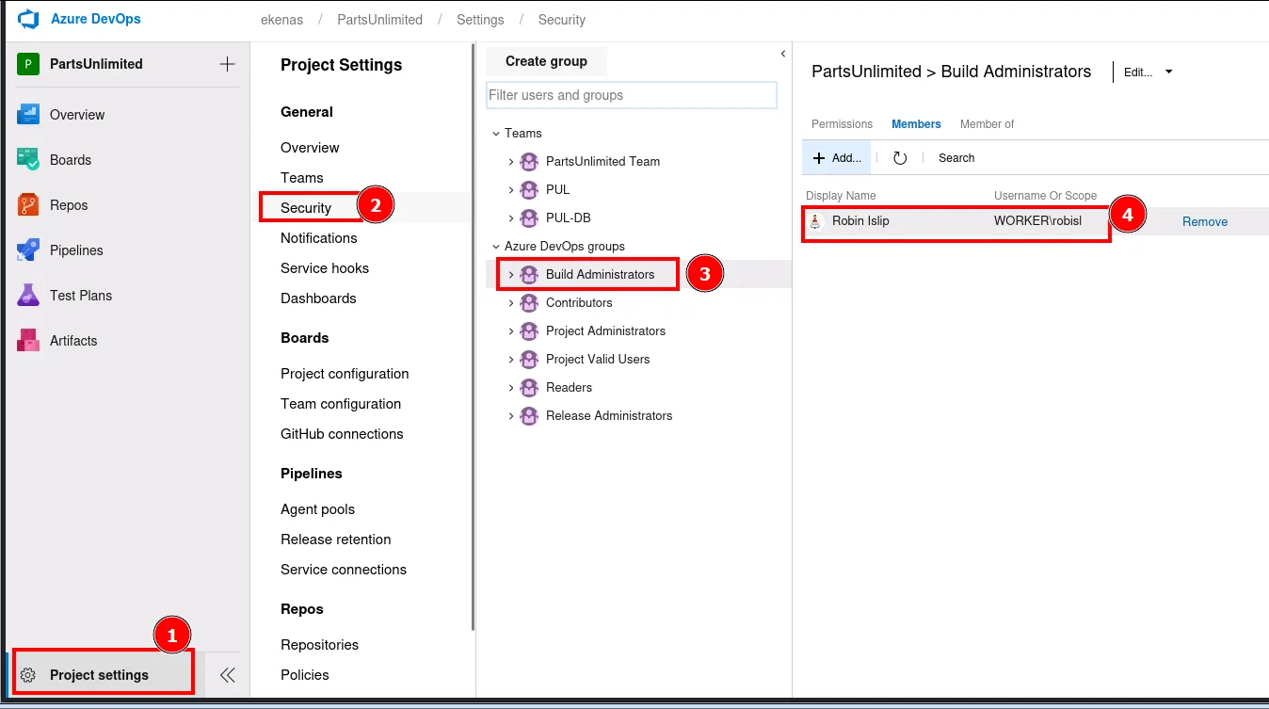Viewport: 1269px width, 709px height.
Task: Click the Azure DevOps logo icon
Action: [28, 20]
